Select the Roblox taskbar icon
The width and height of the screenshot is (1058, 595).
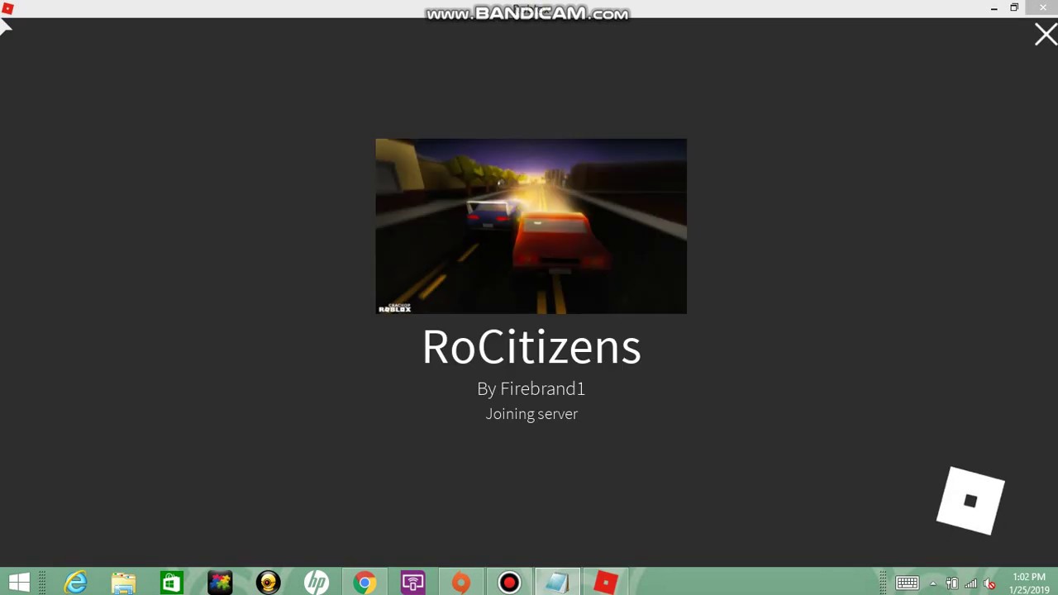(x=606, y=583)
